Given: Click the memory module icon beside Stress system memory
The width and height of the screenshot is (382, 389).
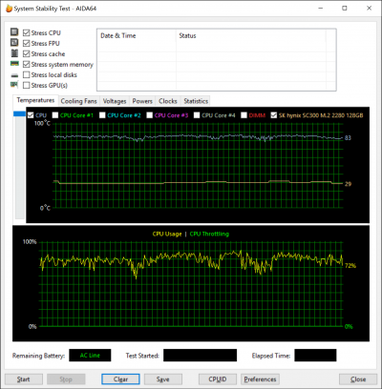Looking at the screenshot, I should point(14,64).
